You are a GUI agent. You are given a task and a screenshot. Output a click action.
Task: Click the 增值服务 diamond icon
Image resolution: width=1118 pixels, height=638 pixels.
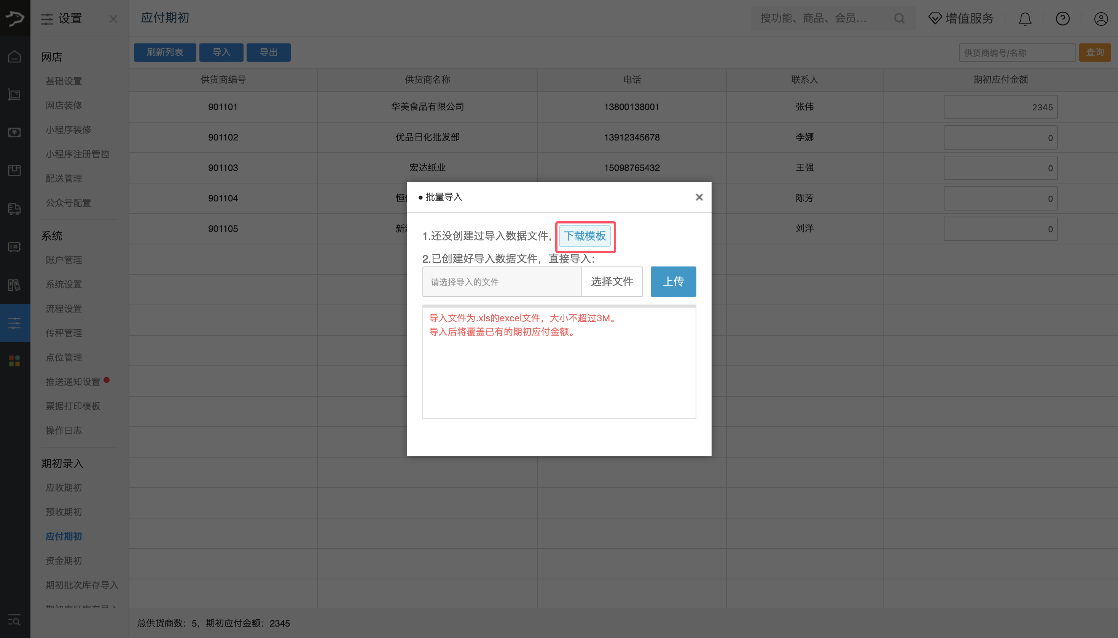click(x=935, y=18)
